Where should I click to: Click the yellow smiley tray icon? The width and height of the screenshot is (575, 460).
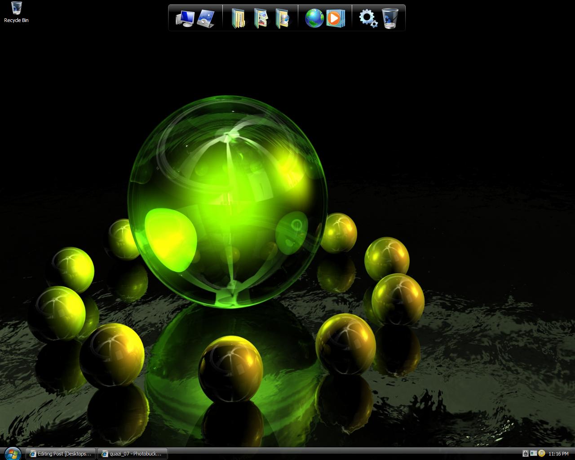tap(542, 454)
